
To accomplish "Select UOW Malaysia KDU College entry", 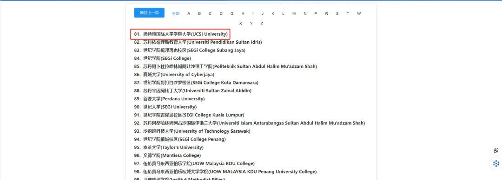I will tap(194, 163).
